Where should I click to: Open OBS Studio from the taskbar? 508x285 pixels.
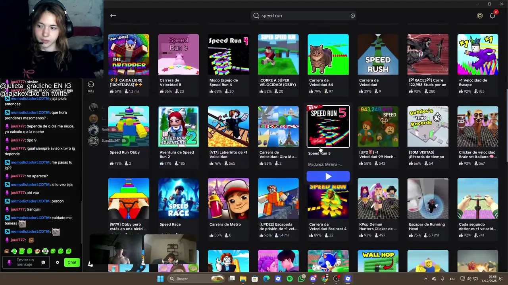coord(336,279)
